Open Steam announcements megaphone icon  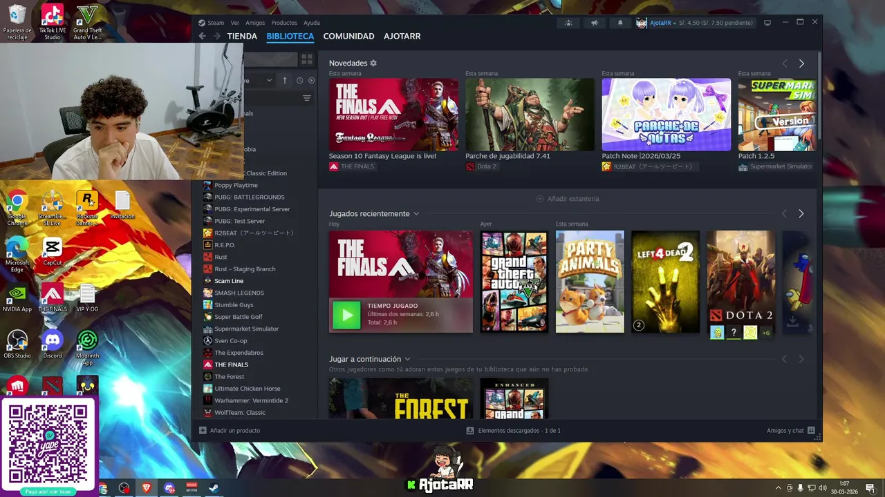(594, 23)
